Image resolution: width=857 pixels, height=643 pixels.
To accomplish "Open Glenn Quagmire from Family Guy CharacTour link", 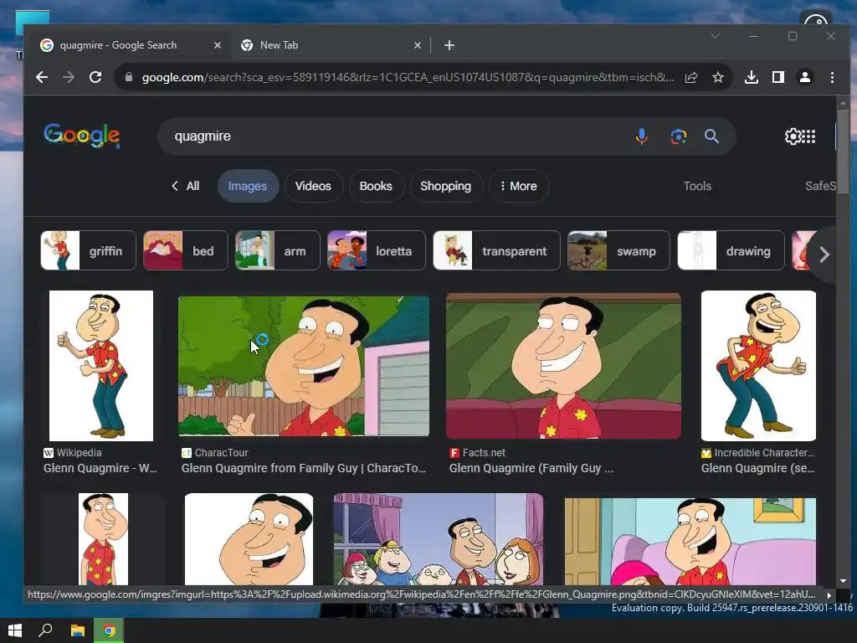I will pyautogui.click(x=303, y=468).
